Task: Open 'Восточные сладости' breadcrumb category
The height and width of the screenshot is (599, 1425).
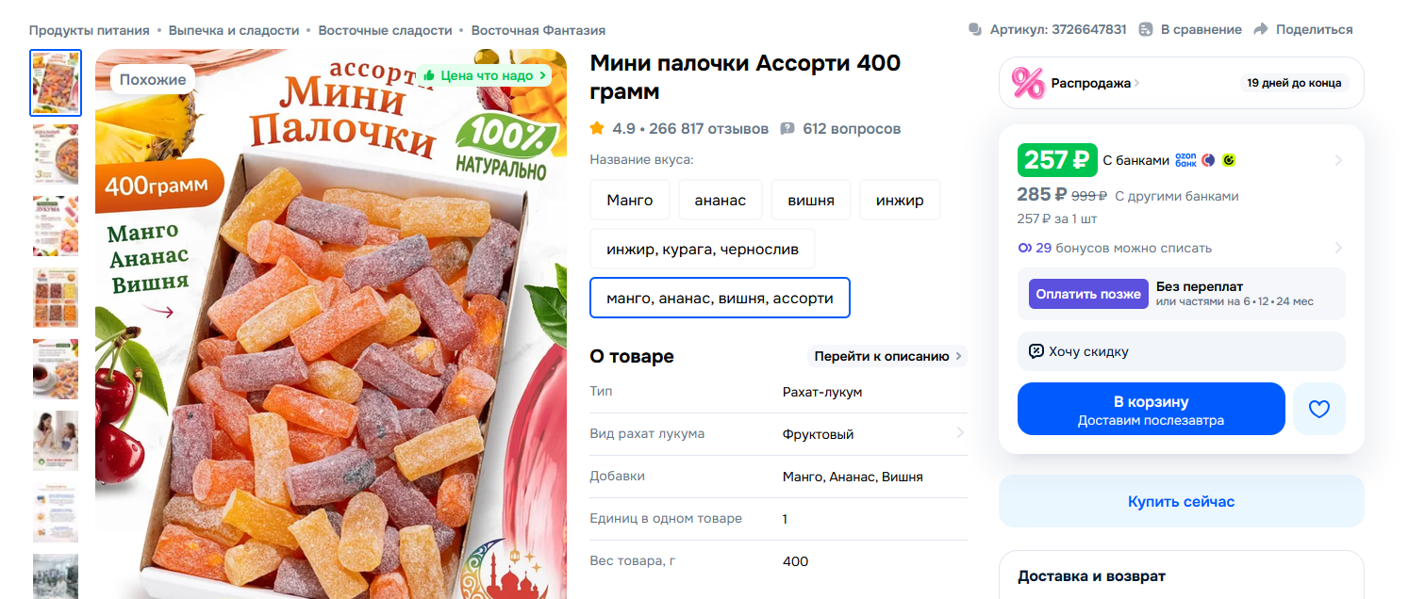Action: click(x=385, y=30)
